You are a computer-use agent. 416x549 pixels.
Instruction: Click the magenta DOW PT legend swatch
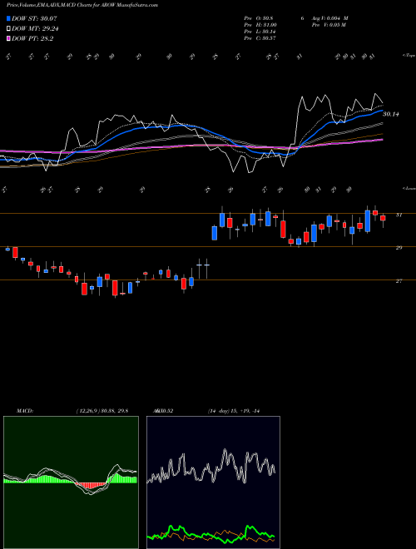[x=9, y=39]
